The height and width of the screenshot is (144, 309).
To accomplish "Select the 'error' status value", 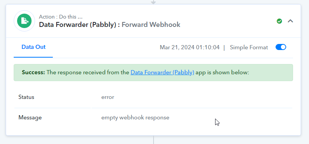I will coord(108,97).
